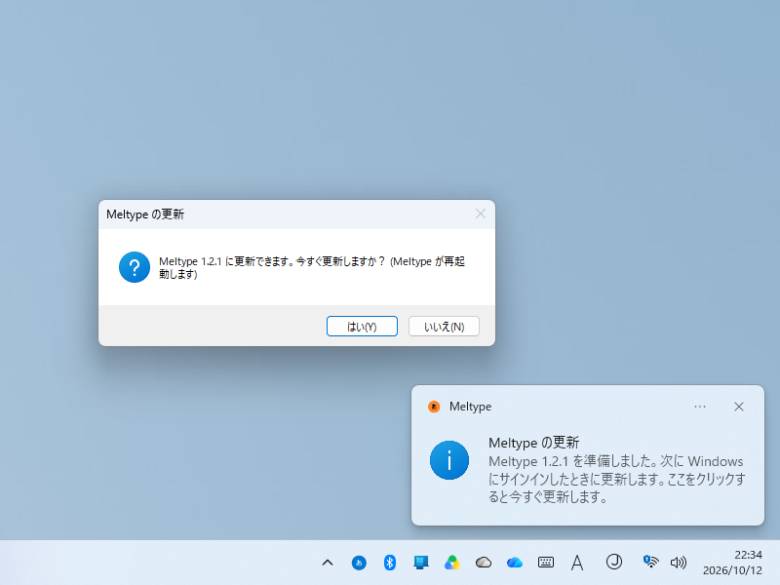Open the Google Drive tray icon

tap(452, 563)
